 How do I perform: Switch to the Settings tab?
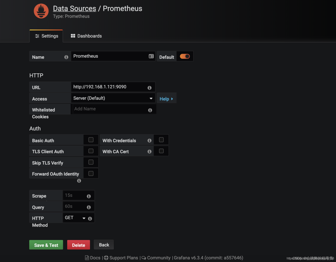pyautogui.click(x=46, y=36)
